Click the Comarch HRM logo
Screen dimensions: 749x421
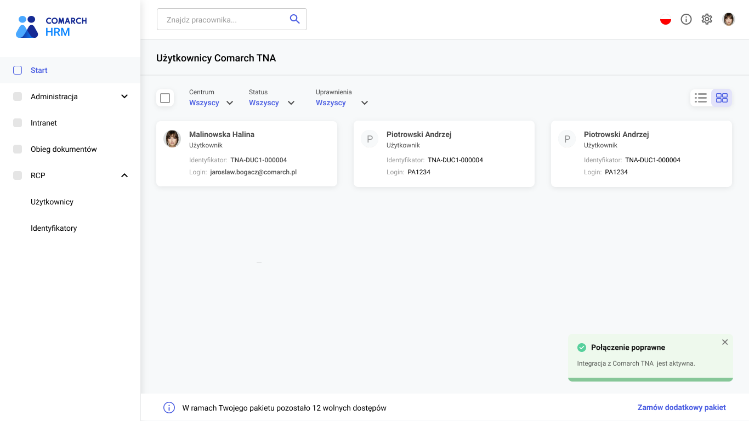click(52, 26)
